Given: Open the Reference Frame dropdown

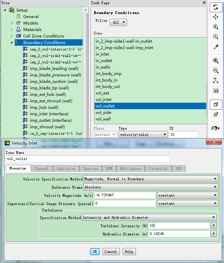Looking at the screenshot, I should click(x=151, y=187).
